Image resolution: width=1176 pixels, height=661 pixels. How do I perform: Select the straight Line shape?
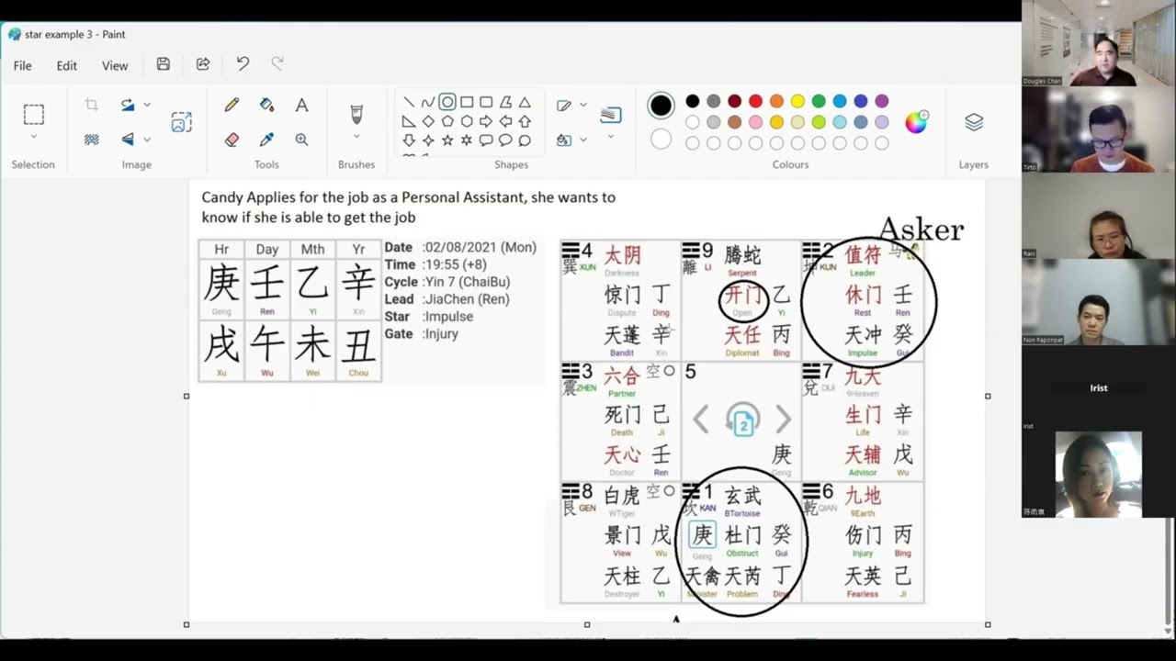tap(409, 102)
